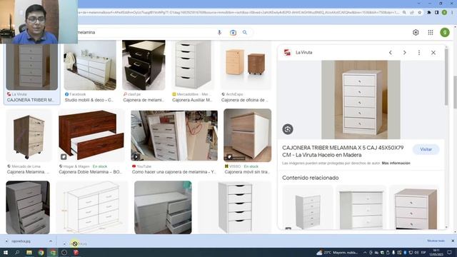Open the first Chrome icon in taskbar
The width and height of the screenshot is (457, 257).
coord(41,252)
